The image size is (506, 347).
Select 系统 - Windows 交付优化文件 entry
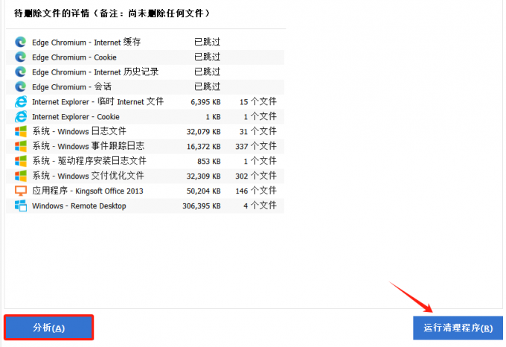145,176
